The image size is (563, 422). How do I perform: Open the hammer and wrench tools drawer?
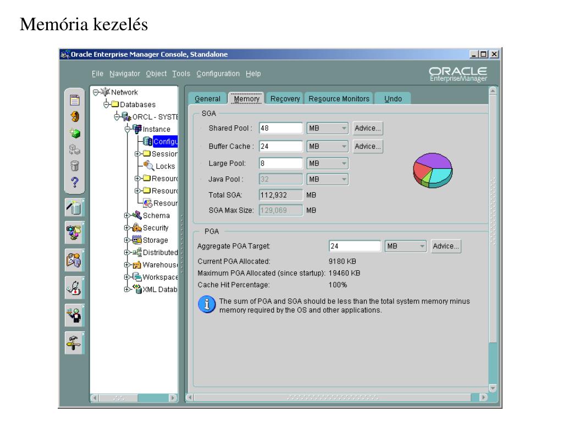(75, 343)
